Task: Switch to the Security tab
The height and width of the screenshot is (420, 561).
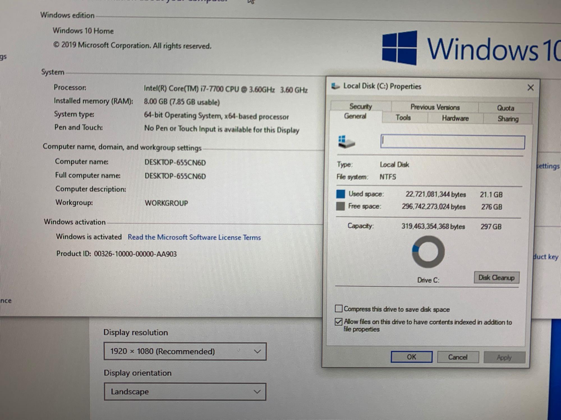Action: pos(361,106)
